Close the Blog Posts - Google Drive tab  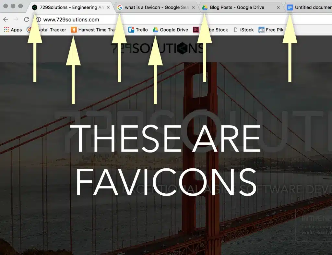pyautogui.click(x=278, y=7)
